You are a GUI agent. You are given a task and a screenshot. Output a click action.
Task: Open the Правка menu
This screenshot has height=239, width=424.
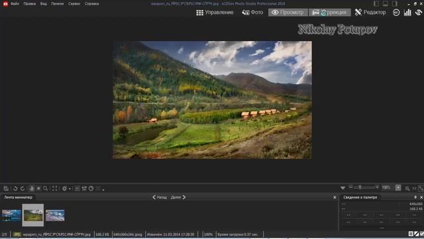(29, 4)
